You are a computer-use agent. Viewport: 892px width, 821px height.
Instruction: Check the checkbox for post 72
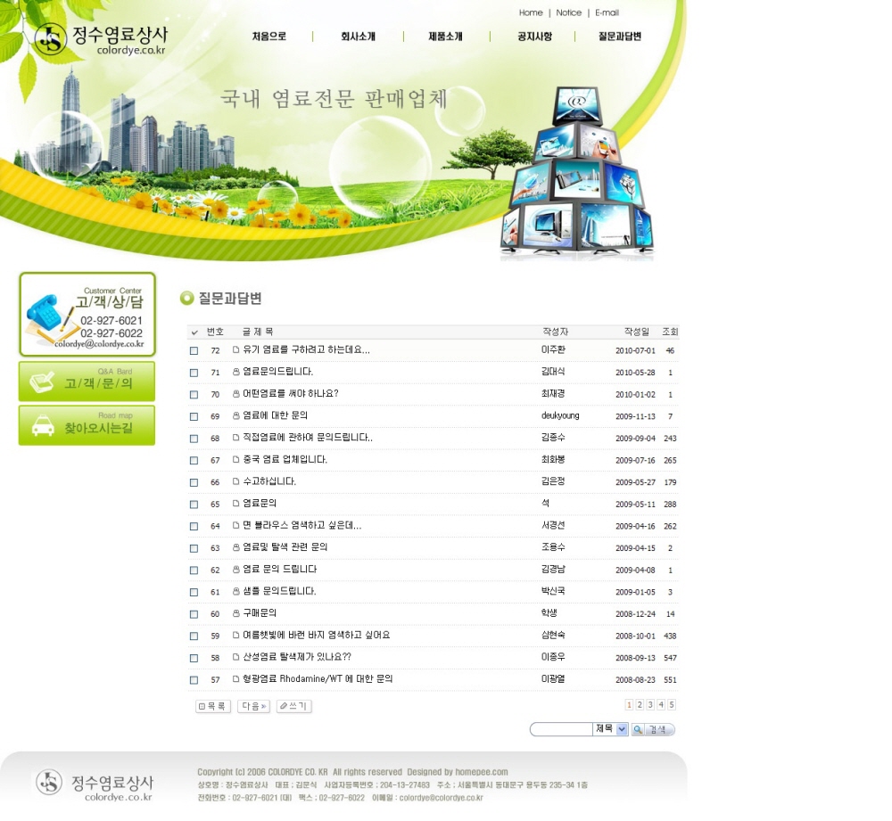coord(194,351)
